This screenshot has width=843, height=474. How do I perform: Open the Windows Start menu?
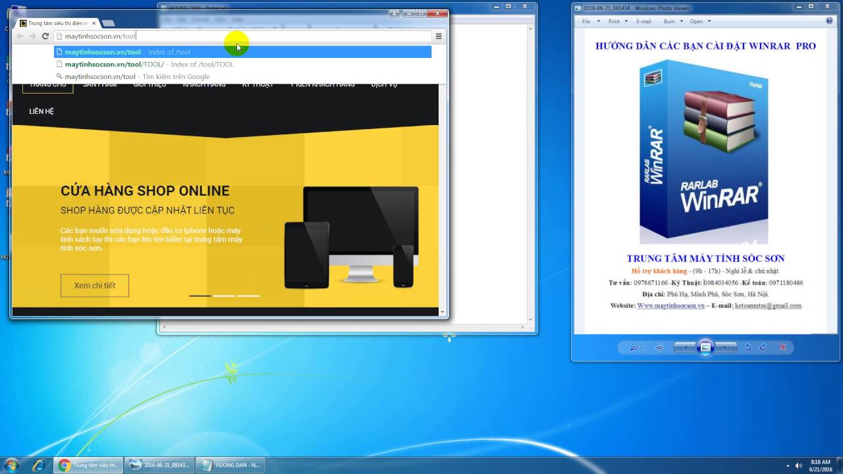[x=11, y=465]
